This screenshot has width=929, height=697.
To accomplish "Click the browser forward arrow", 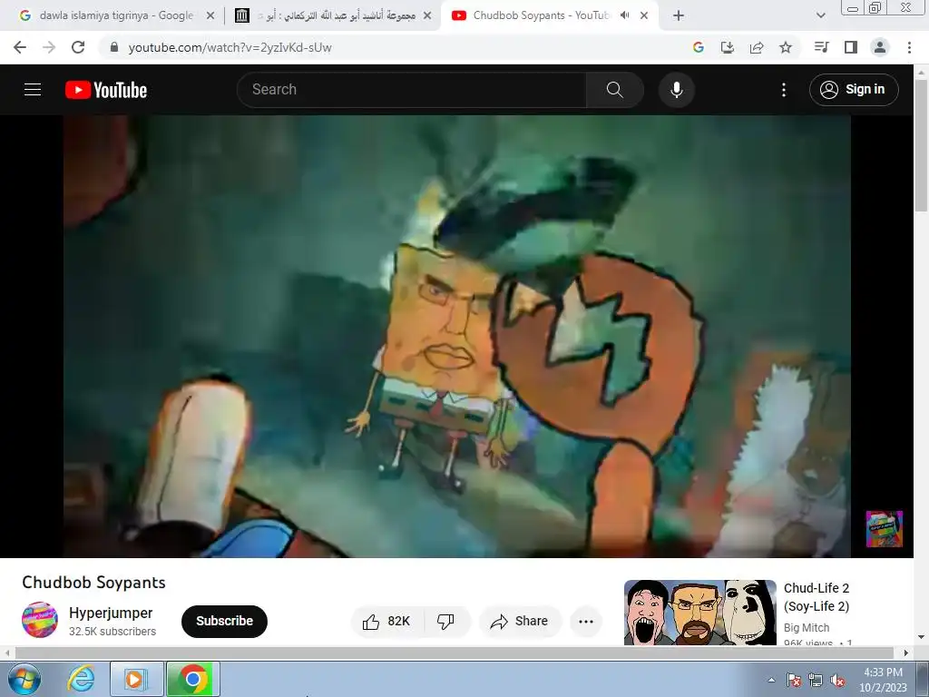I will (49, 47).
